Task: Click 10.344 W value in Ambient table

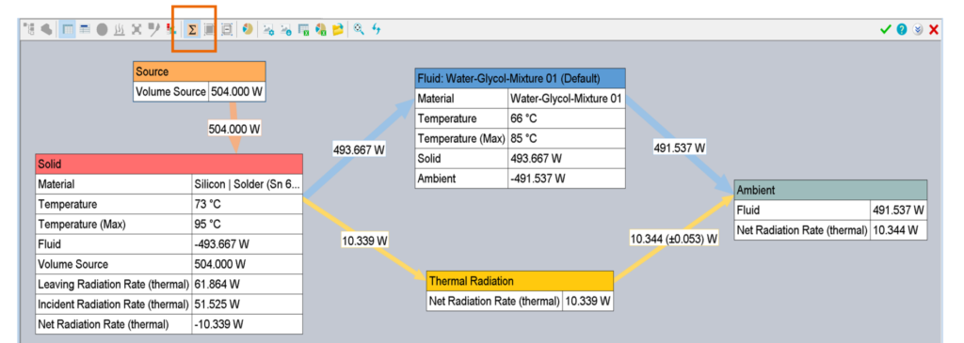Action: 899,231
